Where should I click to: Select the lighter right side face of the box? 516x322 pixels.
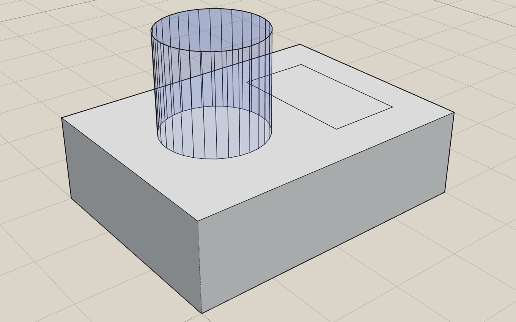click(x=326, y=212)
